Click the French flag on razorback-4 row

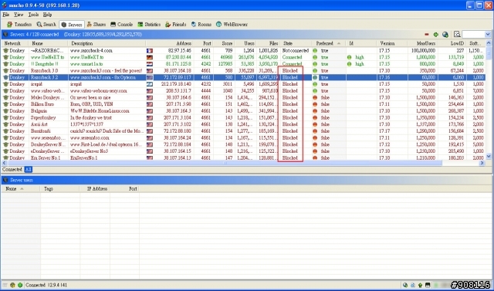click(x=150, y=51)
